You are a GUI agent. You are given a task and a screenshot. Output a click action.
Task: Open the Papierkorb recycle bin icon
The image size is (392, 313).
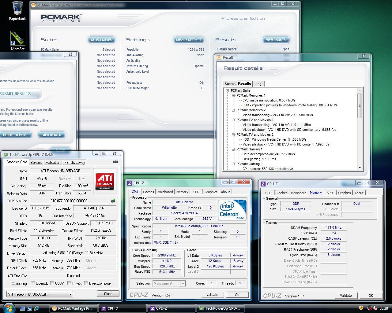tap(17, 11)
